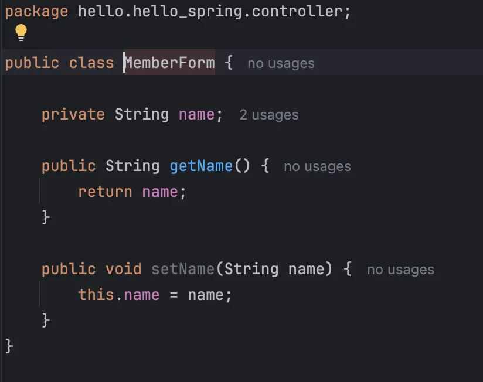Image resolution: width=483 pixels, height=382 pixels.
Task: Click the final closing brace of class
Action: pos(9,345)
